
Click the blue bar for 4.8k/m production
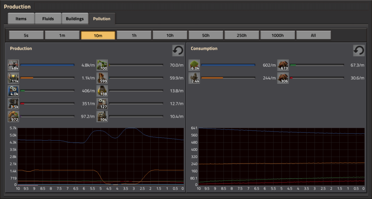[48, 65]
